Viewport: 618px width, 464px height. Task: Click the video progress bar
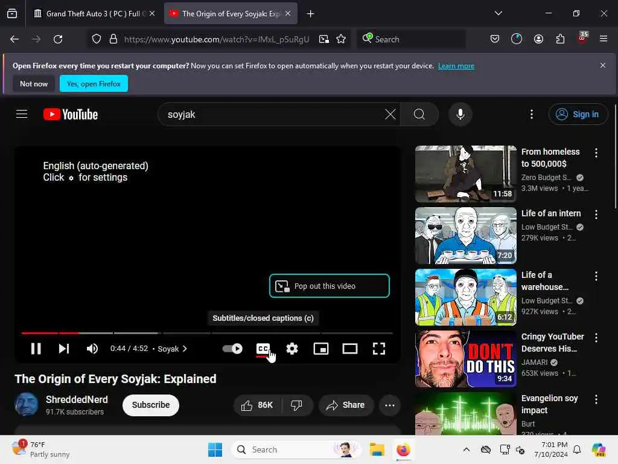click(x=208, y=333)
